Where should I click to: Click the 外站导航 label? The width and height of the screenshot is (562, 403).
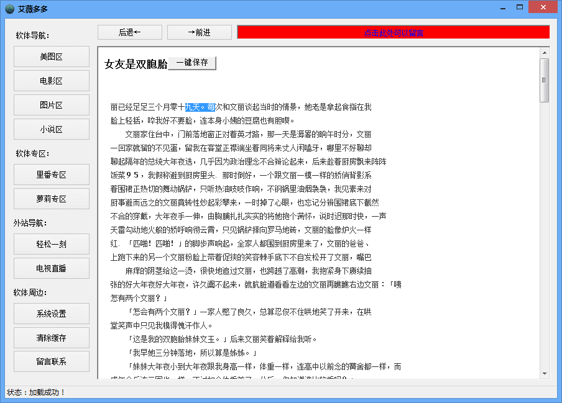[30, 223]
